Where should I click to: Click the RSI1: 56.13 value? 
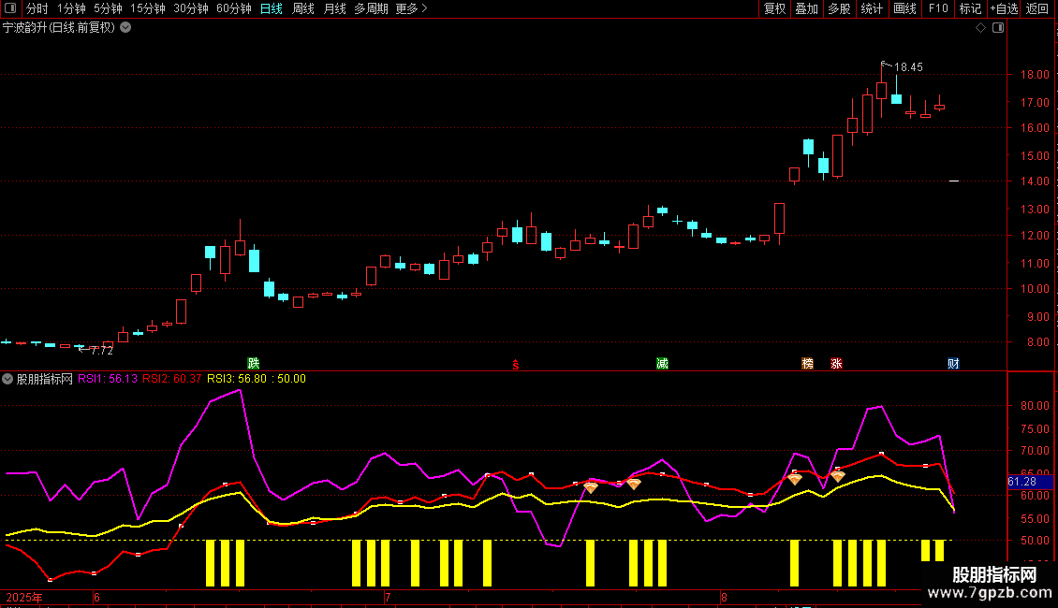pos(108,379)
